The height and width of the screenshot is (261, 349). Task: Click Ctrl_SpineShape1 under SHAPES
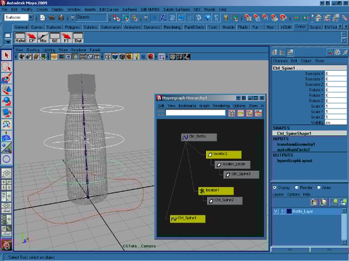click(295, 133)
